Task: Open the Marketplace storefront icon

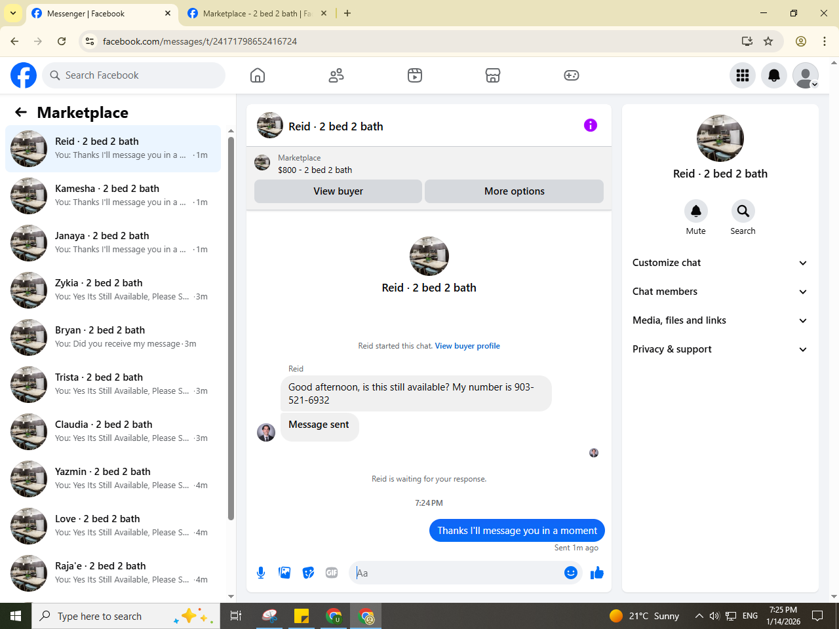Action: click(x=493, y=75)
